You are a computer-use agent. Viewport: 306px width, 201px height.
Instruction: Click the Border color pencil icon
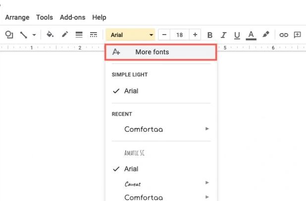tap(65, 35)
